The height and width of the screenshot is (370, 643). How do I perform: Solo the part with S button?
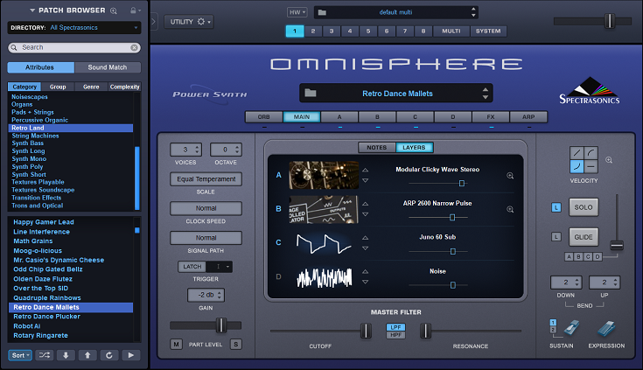[x=236, y=345]
